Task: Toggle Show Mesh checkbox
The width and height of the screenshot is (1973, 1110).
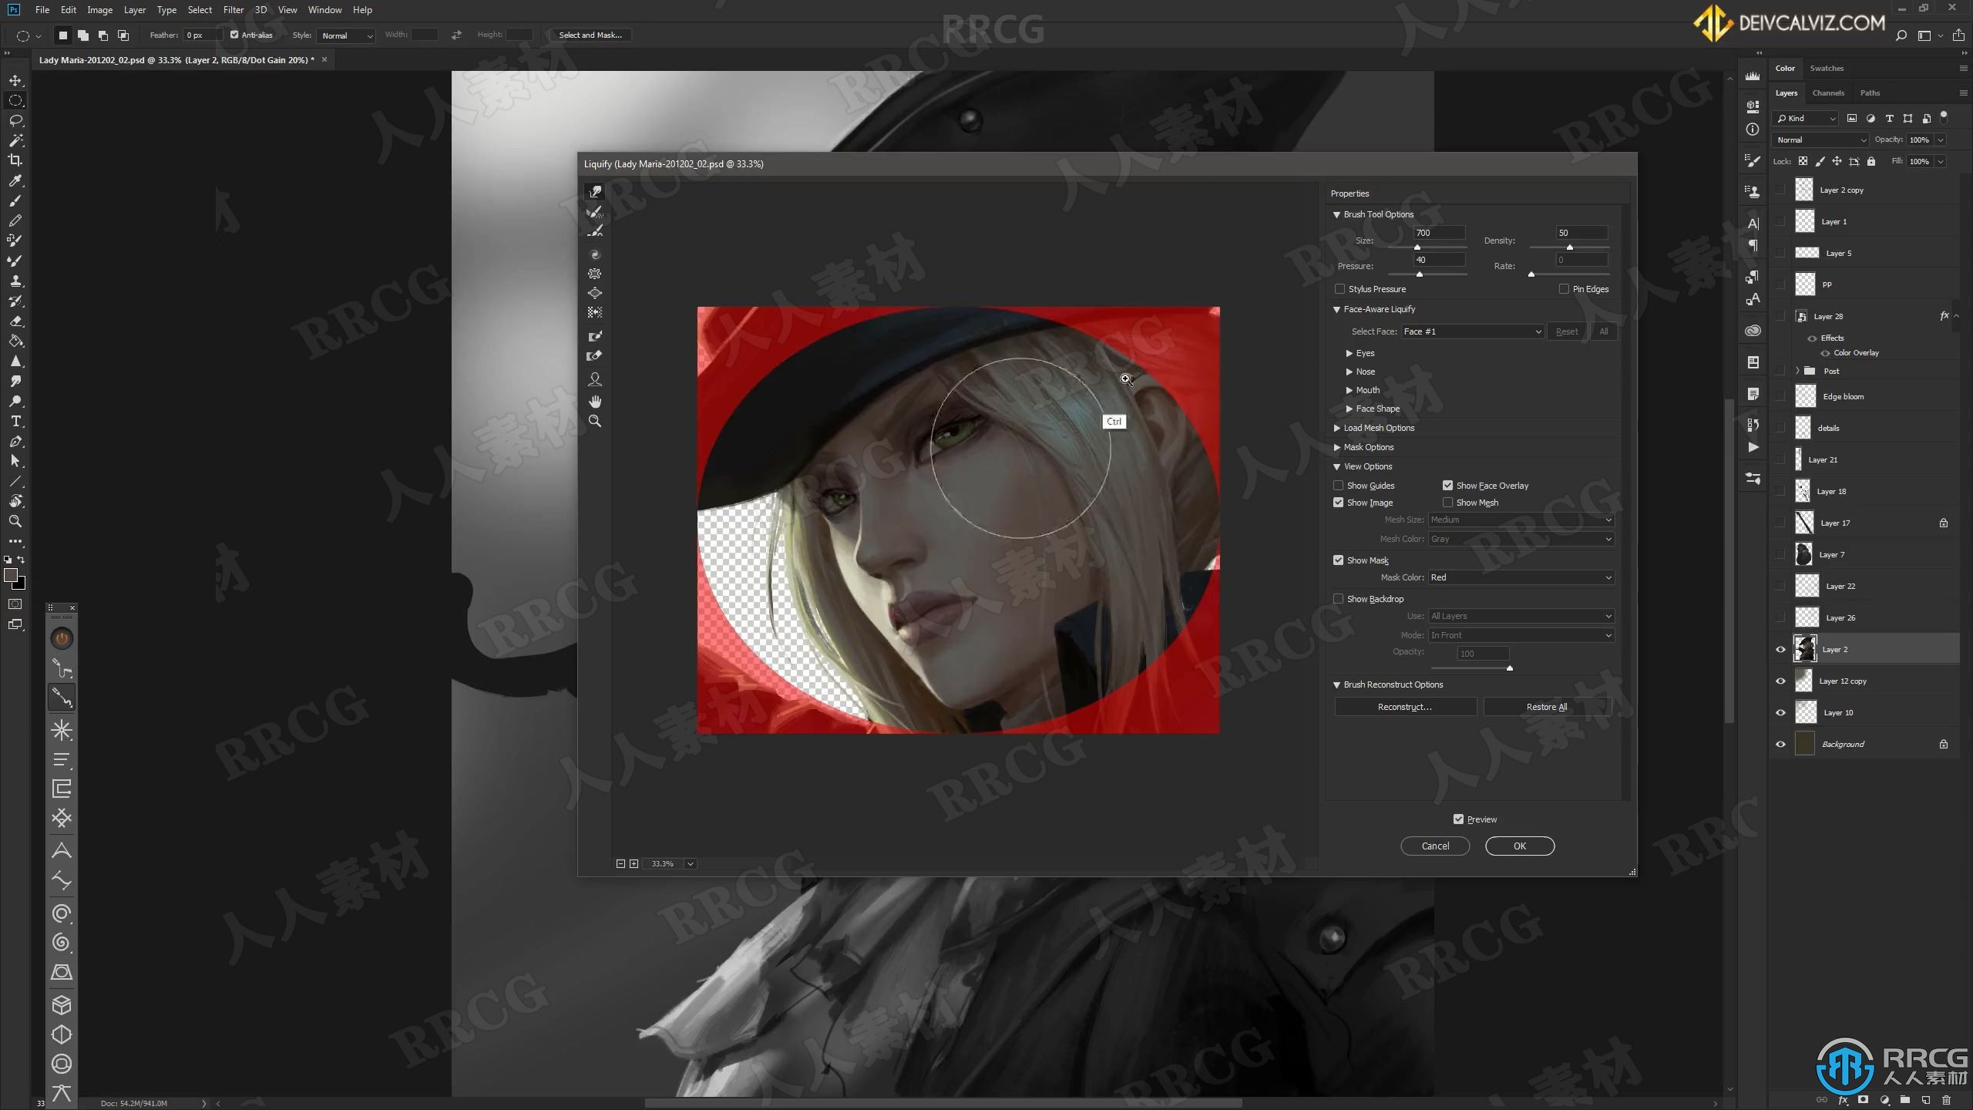Action: (1447, 502)
